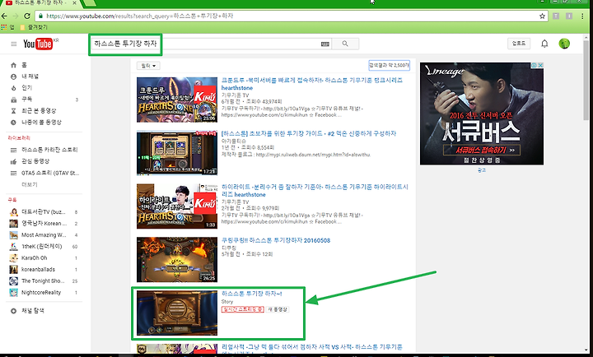Image resolution: width=593 pixels, height=357 pixels.
Task: Open the Chrome three-dot menu
Action: pos(582,16)
